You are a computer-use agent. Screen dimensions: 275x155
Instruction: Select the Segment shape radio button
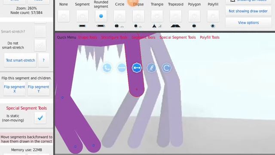(x=82, y=16)
